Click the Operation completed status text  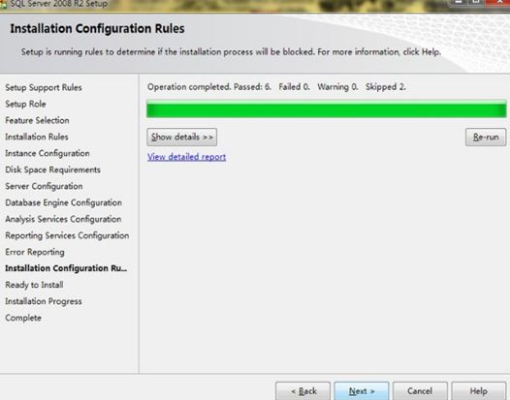click(276, 87)
